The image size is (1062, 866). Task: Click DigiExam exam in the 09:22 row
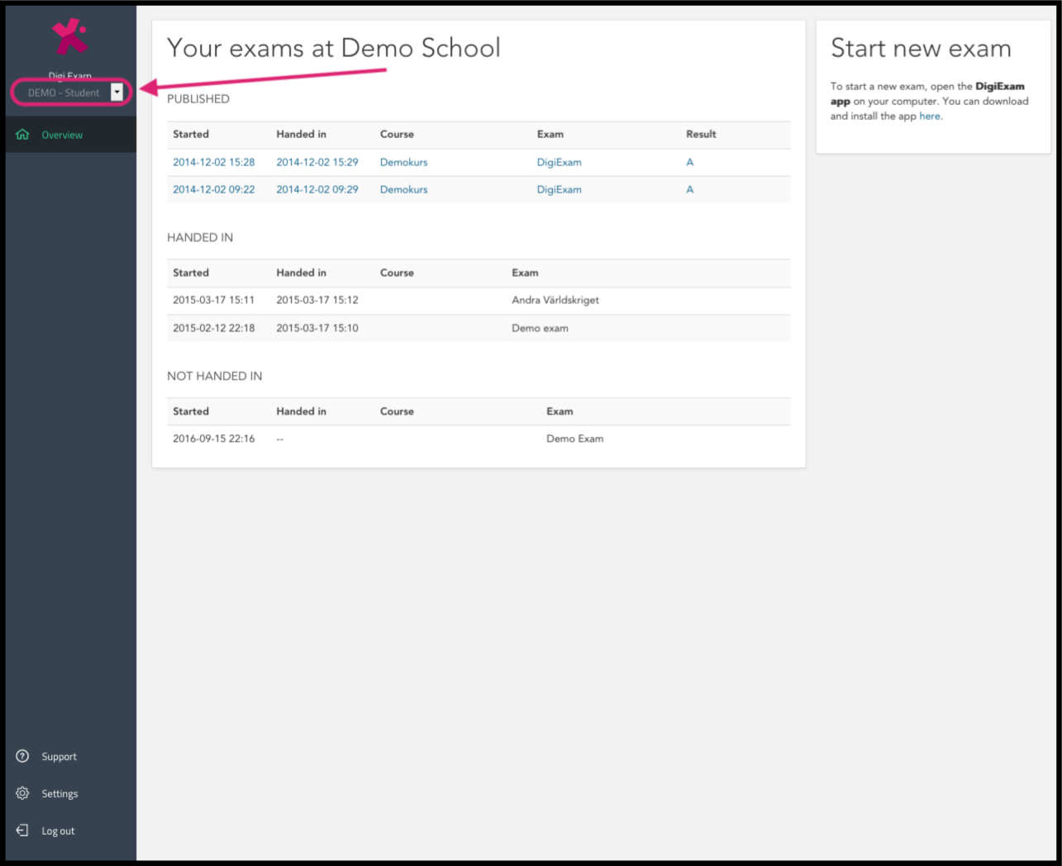point(560,189)
